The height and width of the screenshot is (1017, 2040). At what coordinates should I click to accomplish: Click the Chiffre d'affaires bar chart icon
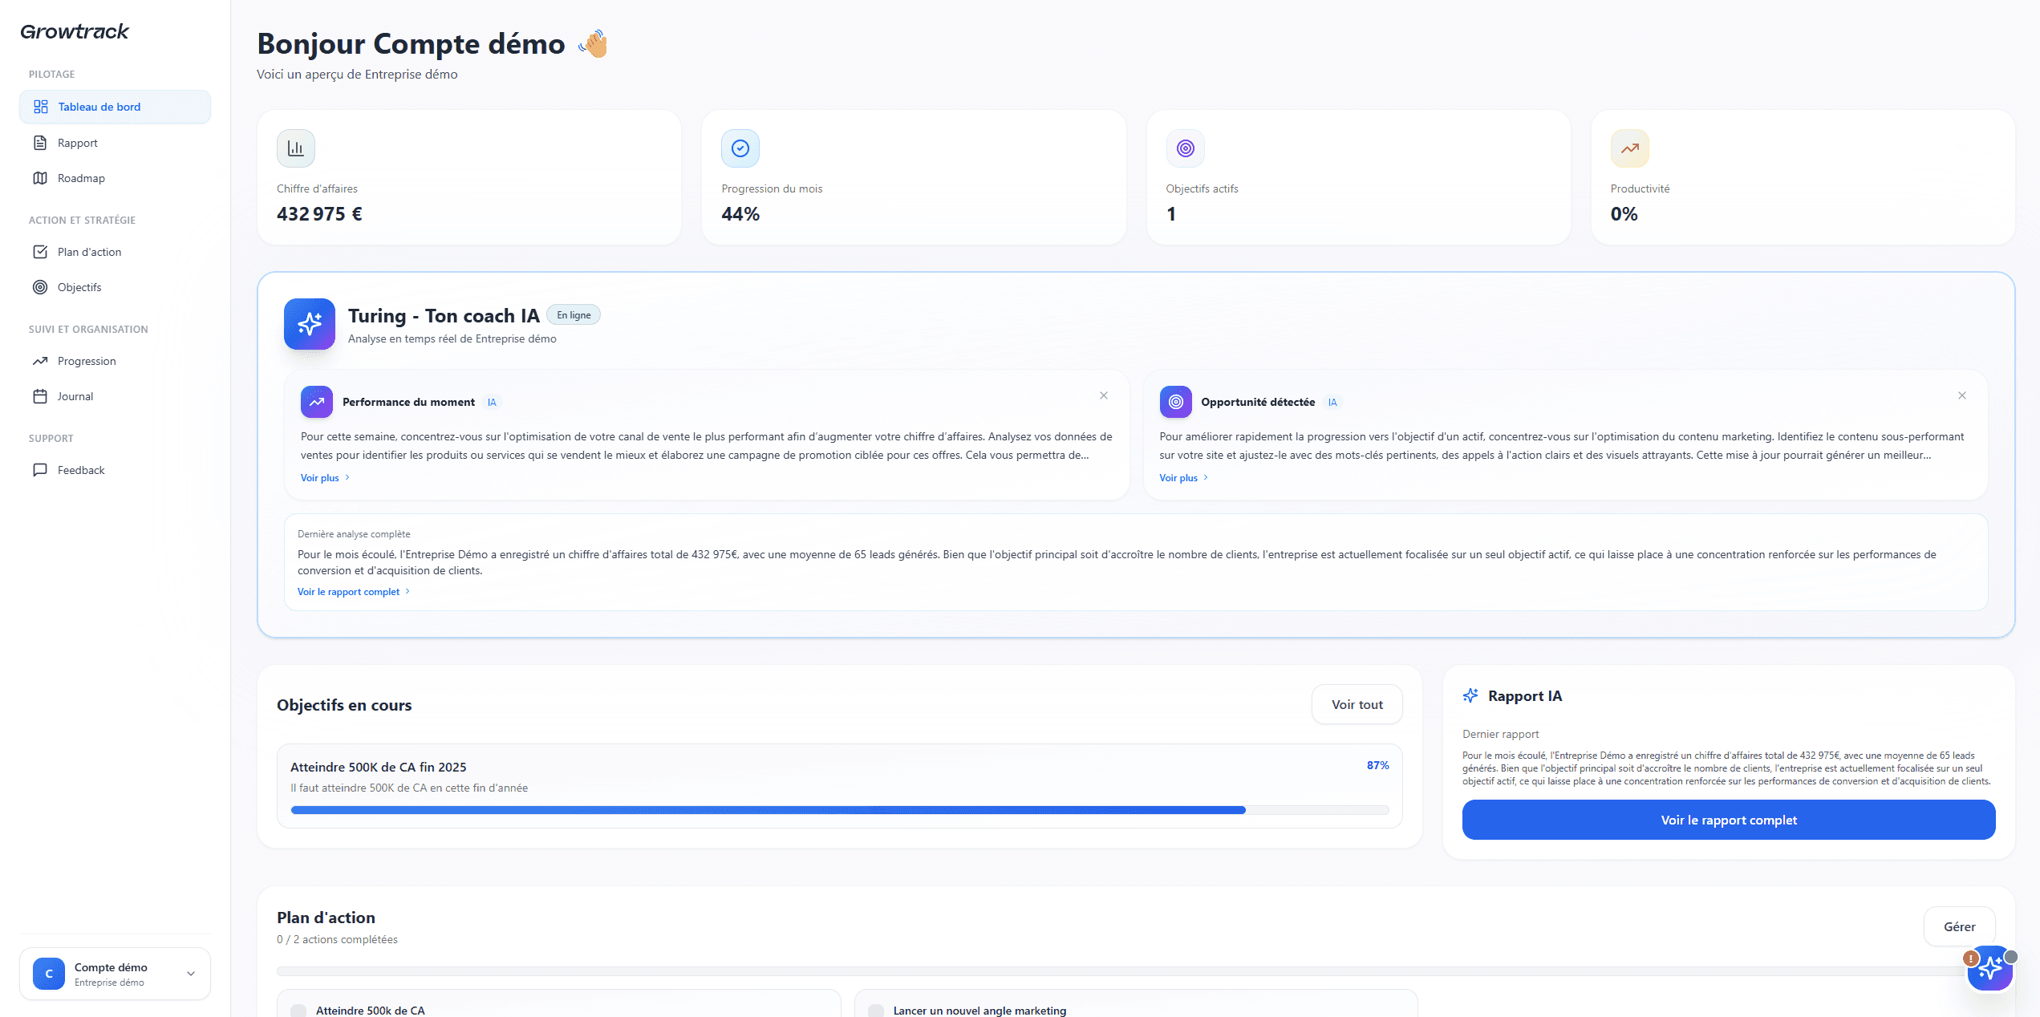(295, 148)
